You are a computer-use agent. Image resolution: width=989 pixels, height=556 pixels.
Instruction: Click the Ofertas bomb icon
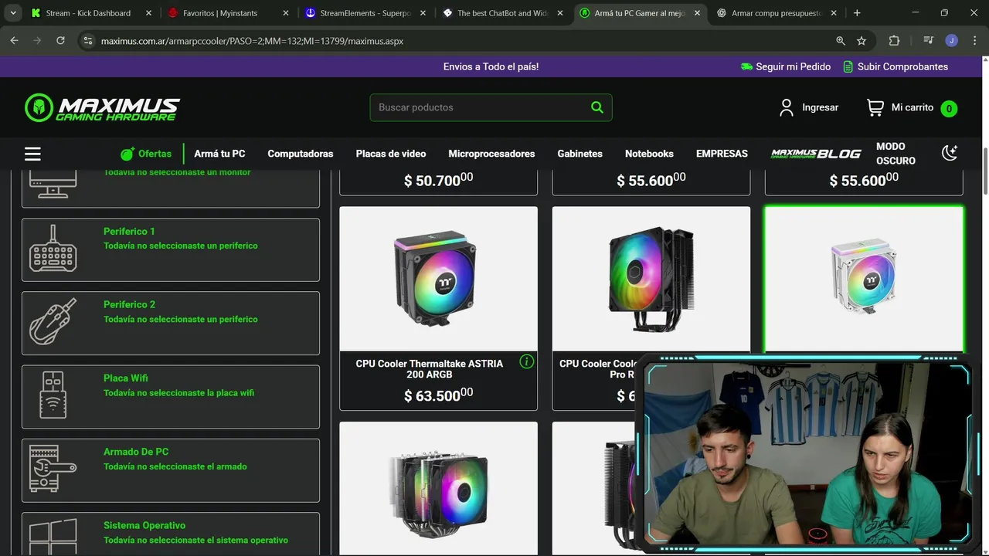127,154
